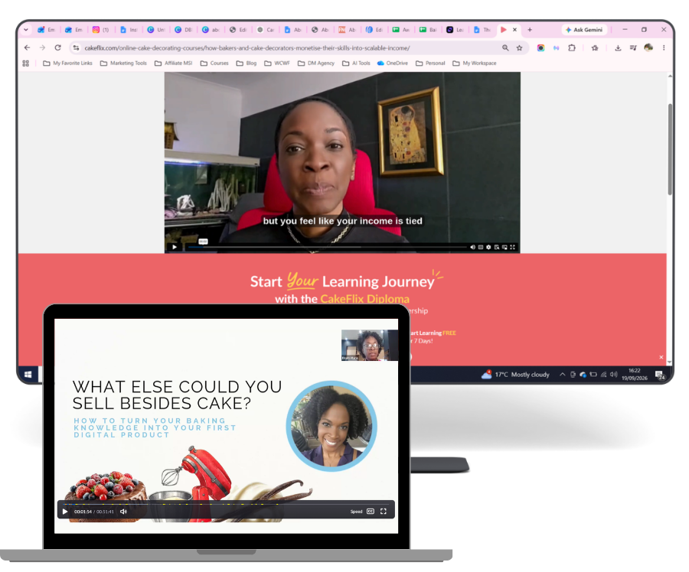
Task: Open the Marketing Tools bookmark folder
Action: tap(123, 63)
